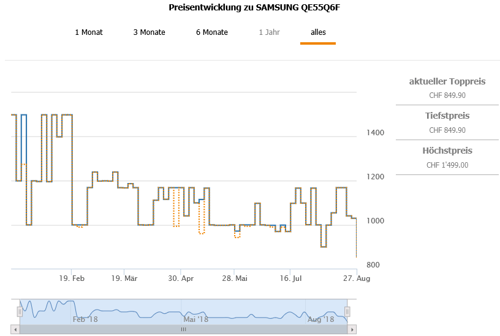Switch to the 3 Monate range
Viewport: 500px width, 336px height.
tap(149, 32)
